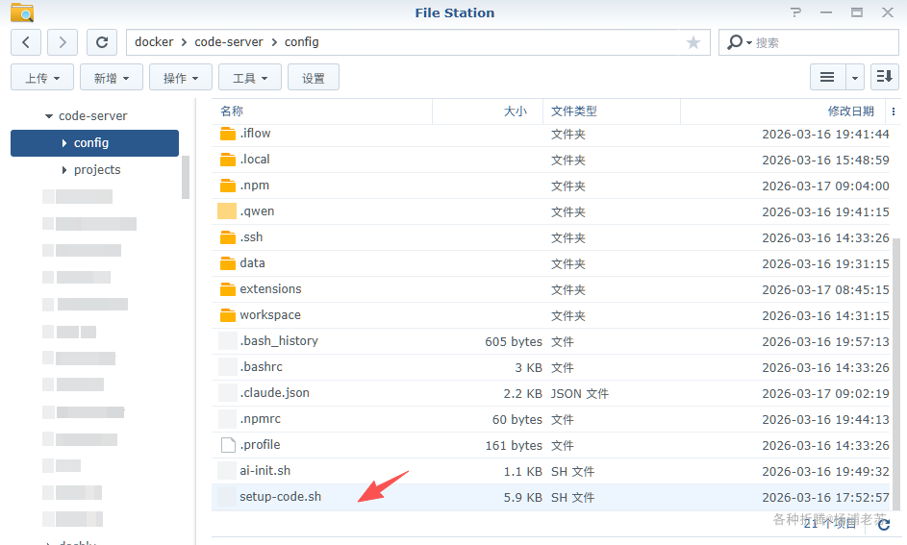This screenshot has width=907, height=545.
Task: Select the setup-code.sh file name
Action: (281, 497)
